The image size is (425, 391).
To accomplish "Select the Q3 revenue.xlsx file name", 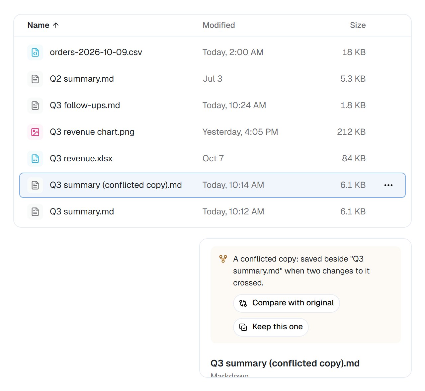I will pos(81,159).
